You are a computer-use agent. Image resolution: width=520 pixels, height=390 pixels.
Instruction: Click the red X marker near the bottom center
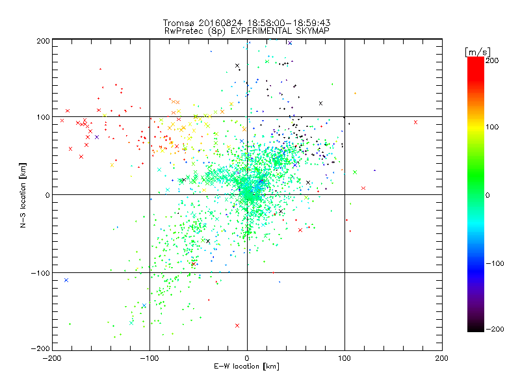coord(237,326)
